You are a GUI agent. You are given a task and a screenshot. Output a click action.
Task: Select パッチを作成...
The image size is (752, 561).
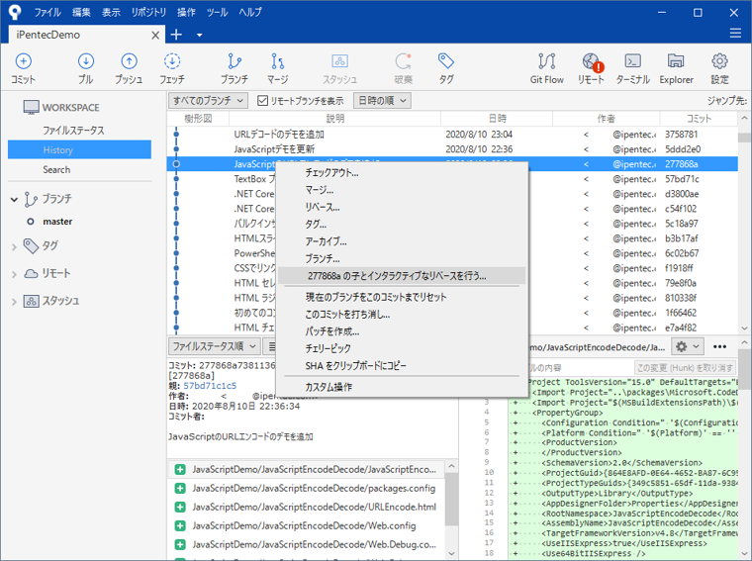402,331
